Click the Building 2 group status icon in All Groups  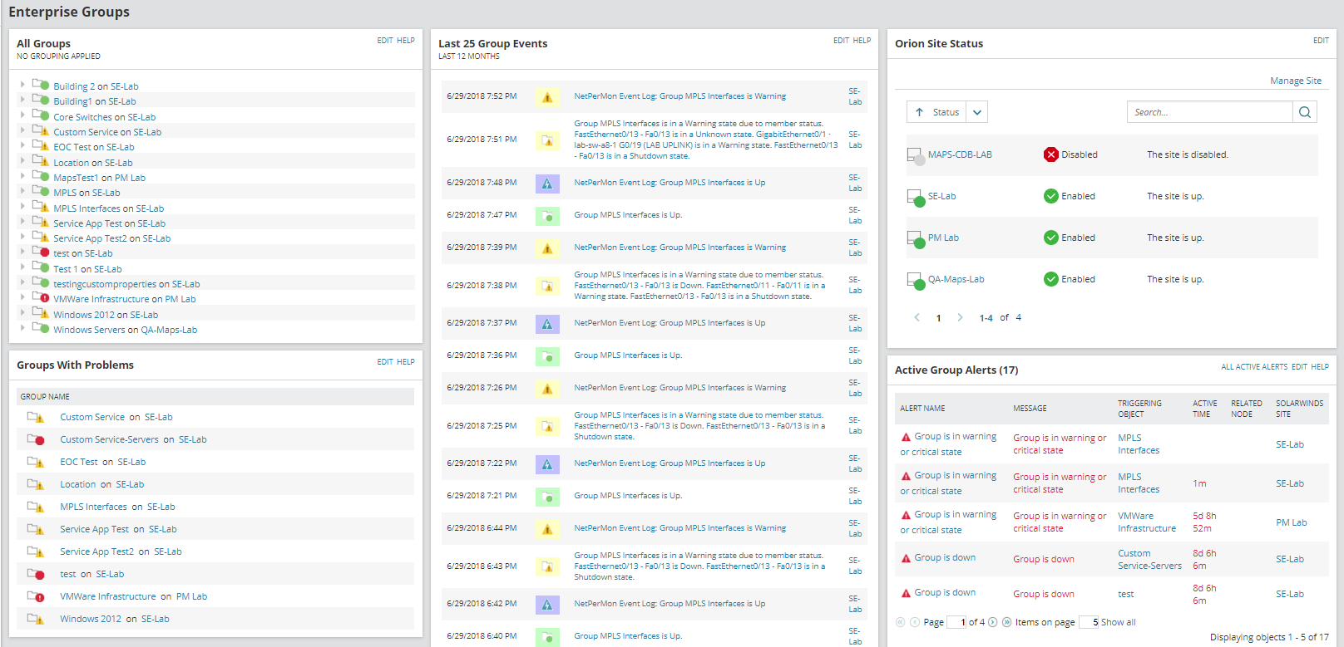[41, 85]
